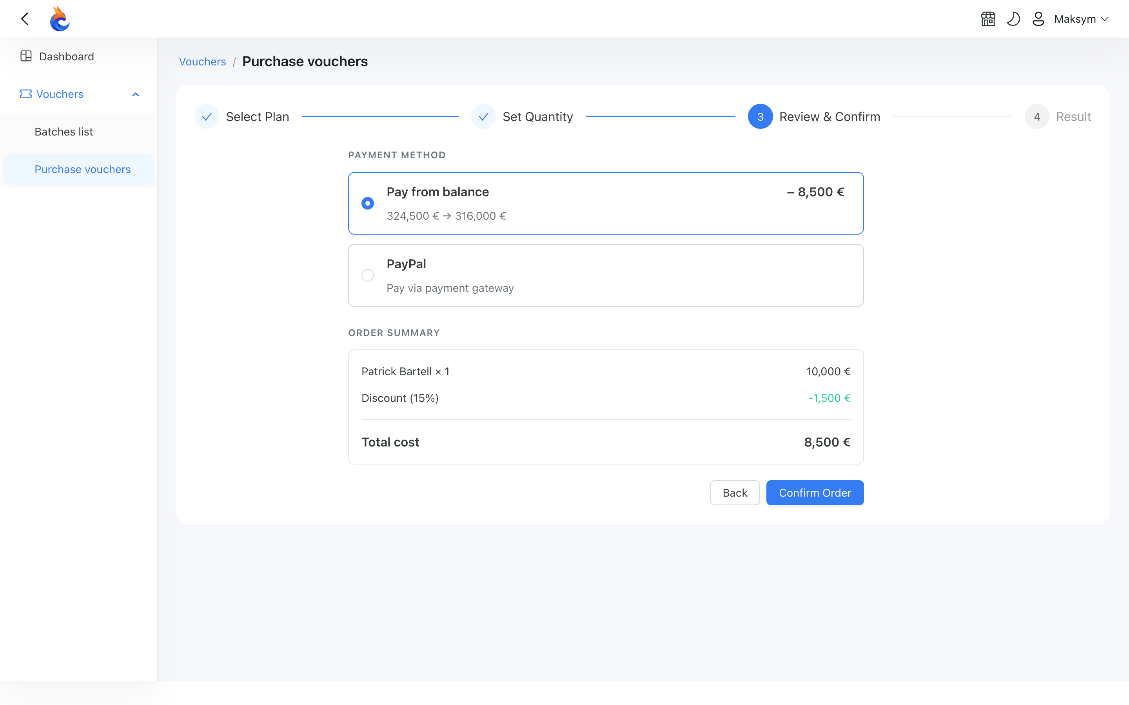Click the PAYMENT METHOD heading

397,155
